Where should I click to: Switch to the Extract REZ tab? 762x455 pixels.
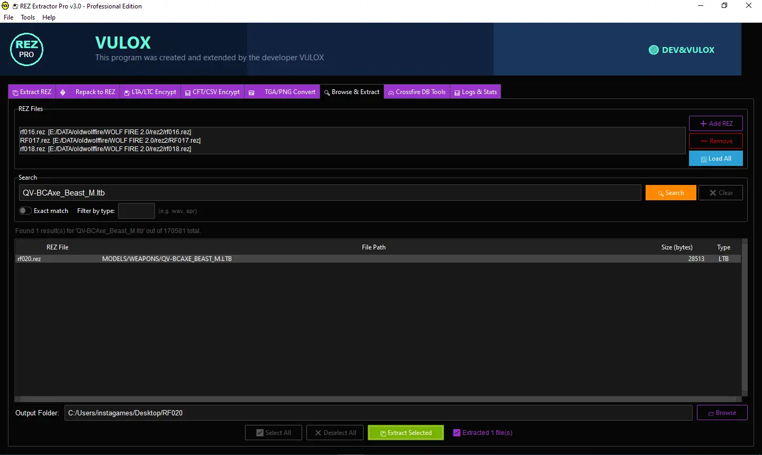point(32,92)
